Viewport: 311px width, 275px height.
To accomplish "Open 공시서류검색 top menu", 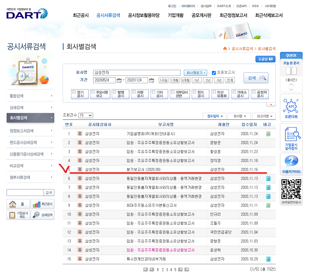I will 108,15.
